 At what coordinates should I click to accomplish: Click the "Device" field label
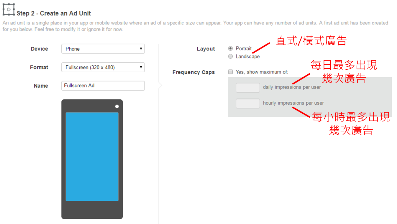point(39,49)
